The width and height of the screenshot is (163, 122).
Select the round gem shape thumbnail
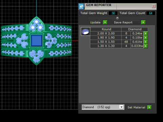tap(86, 32)
